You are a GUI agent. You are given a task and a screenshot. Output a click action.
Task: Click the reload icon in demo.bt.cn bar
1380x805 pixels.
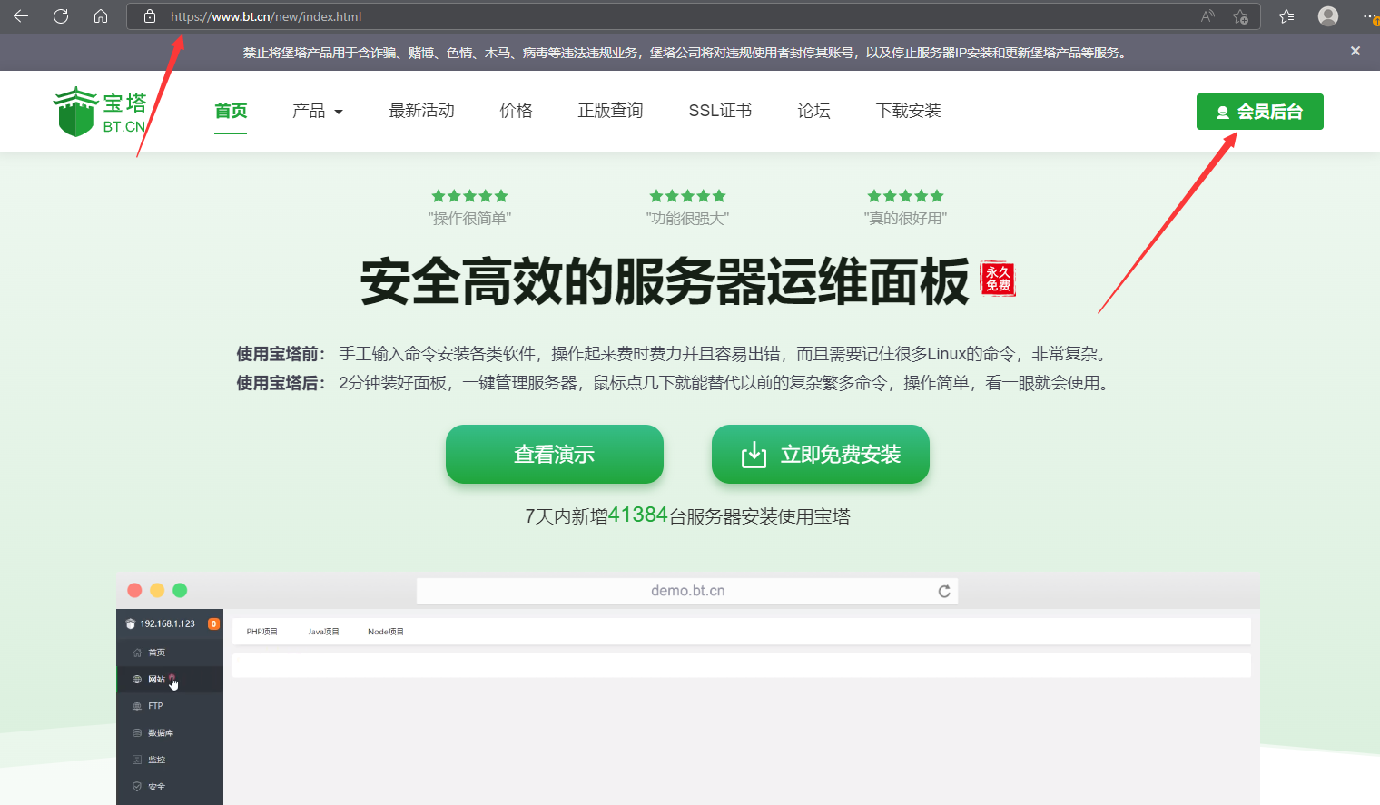(944, 591)
